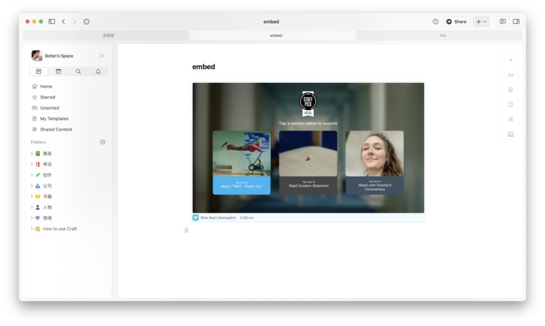Switch to the embed tab
545x326 pixels.
(272, 35)
